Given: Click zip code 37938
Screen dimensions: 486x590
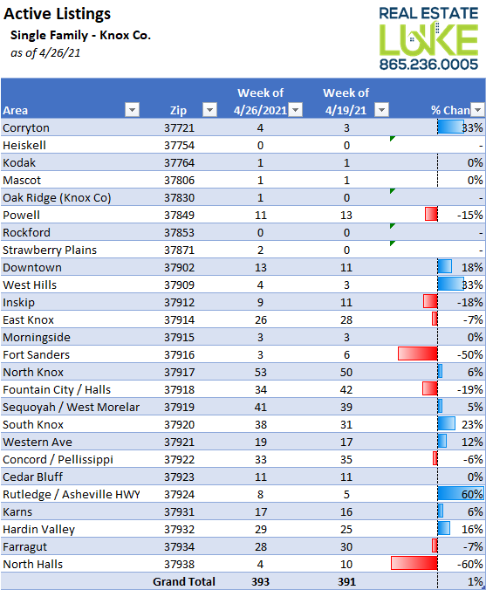Looking at the screenshot, I should pyautogui.click(x=180, y=564).
